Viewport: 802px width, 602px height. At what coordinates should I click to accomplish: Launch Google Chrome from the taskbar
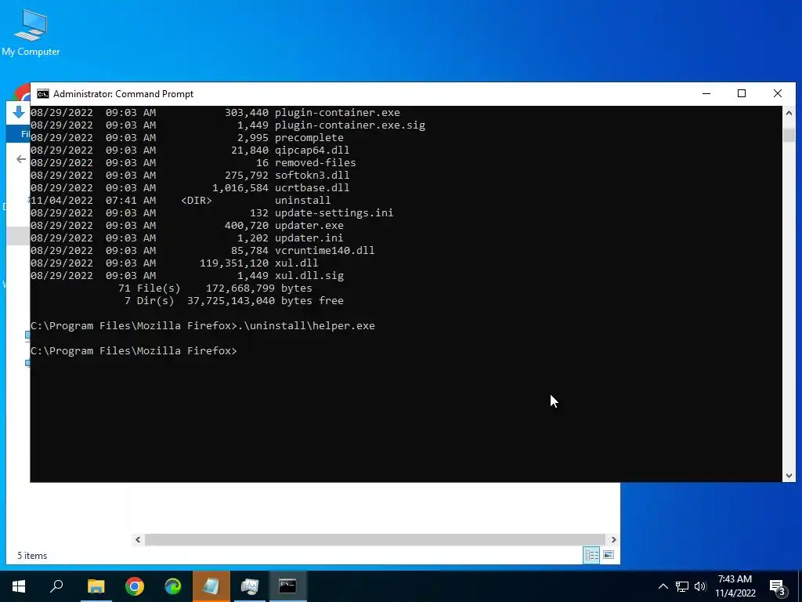click(x=135, y=586)
